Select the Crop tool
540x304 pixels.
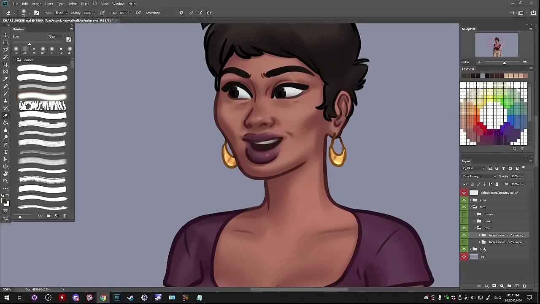pyautogui.click(x=5, y=64)
